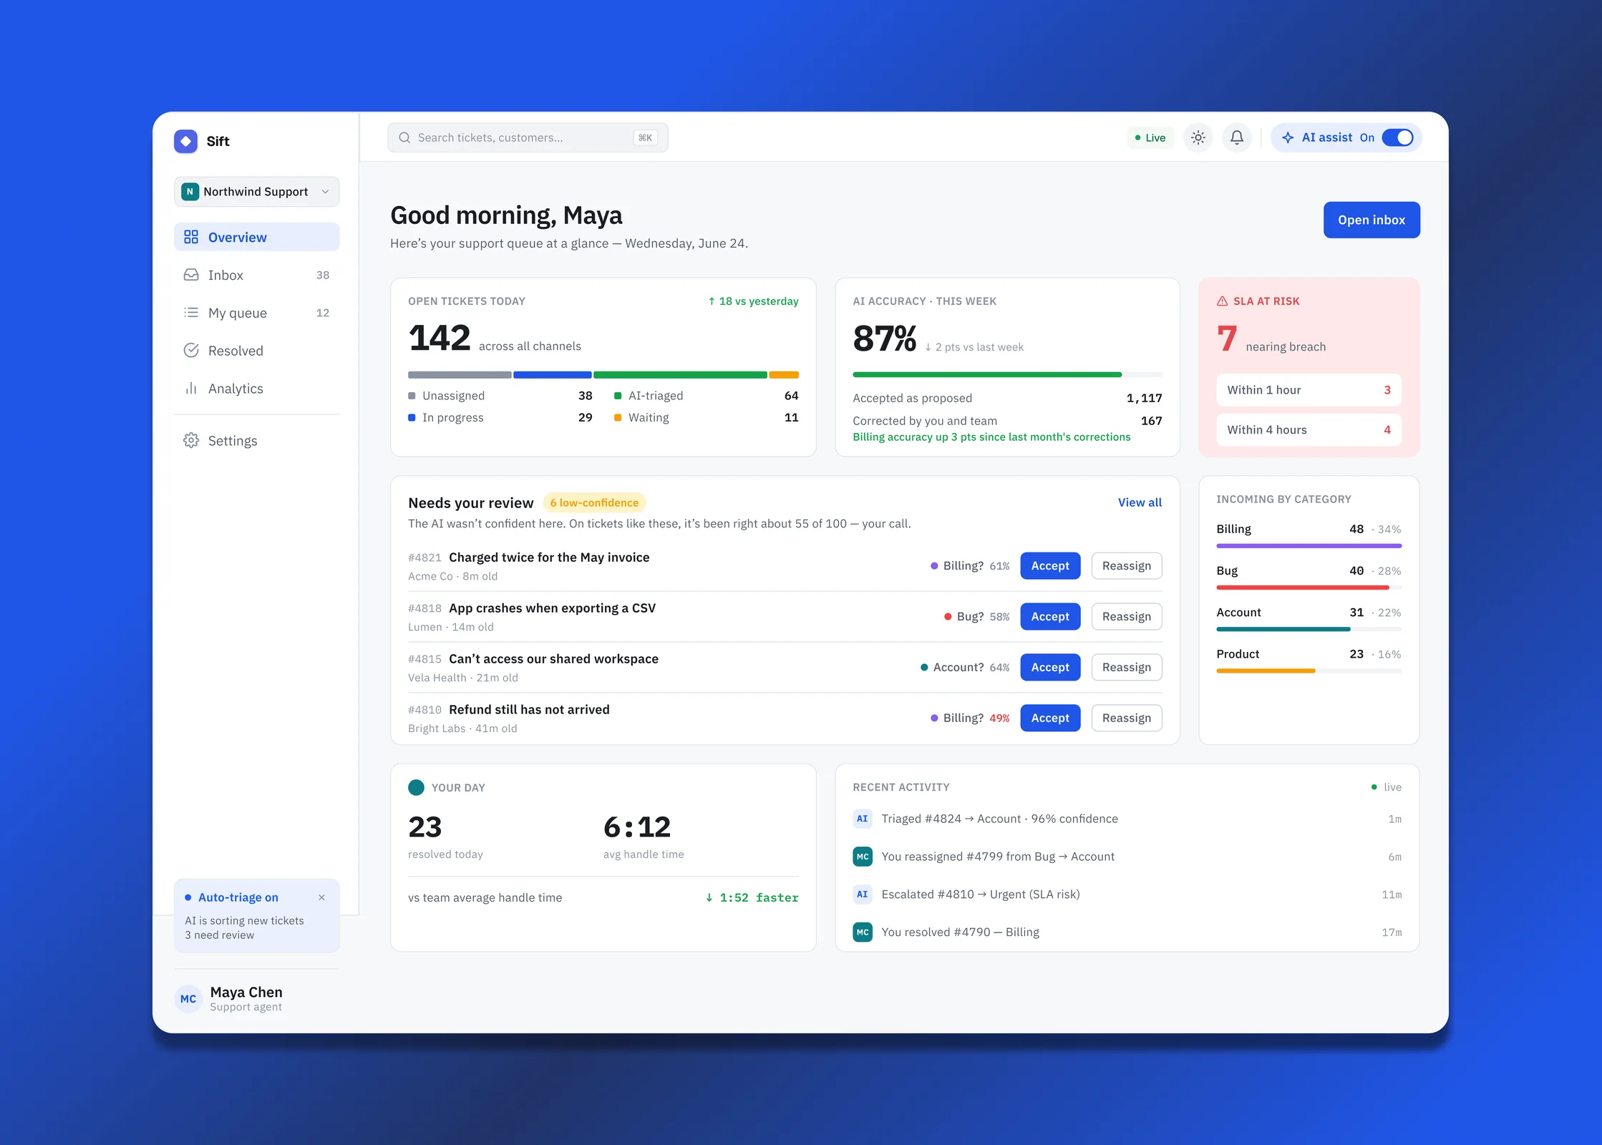Screen dimensions: 1602x1145
Task: Toggle the light theme sun icon
Action: click(x=1198, y=137)
